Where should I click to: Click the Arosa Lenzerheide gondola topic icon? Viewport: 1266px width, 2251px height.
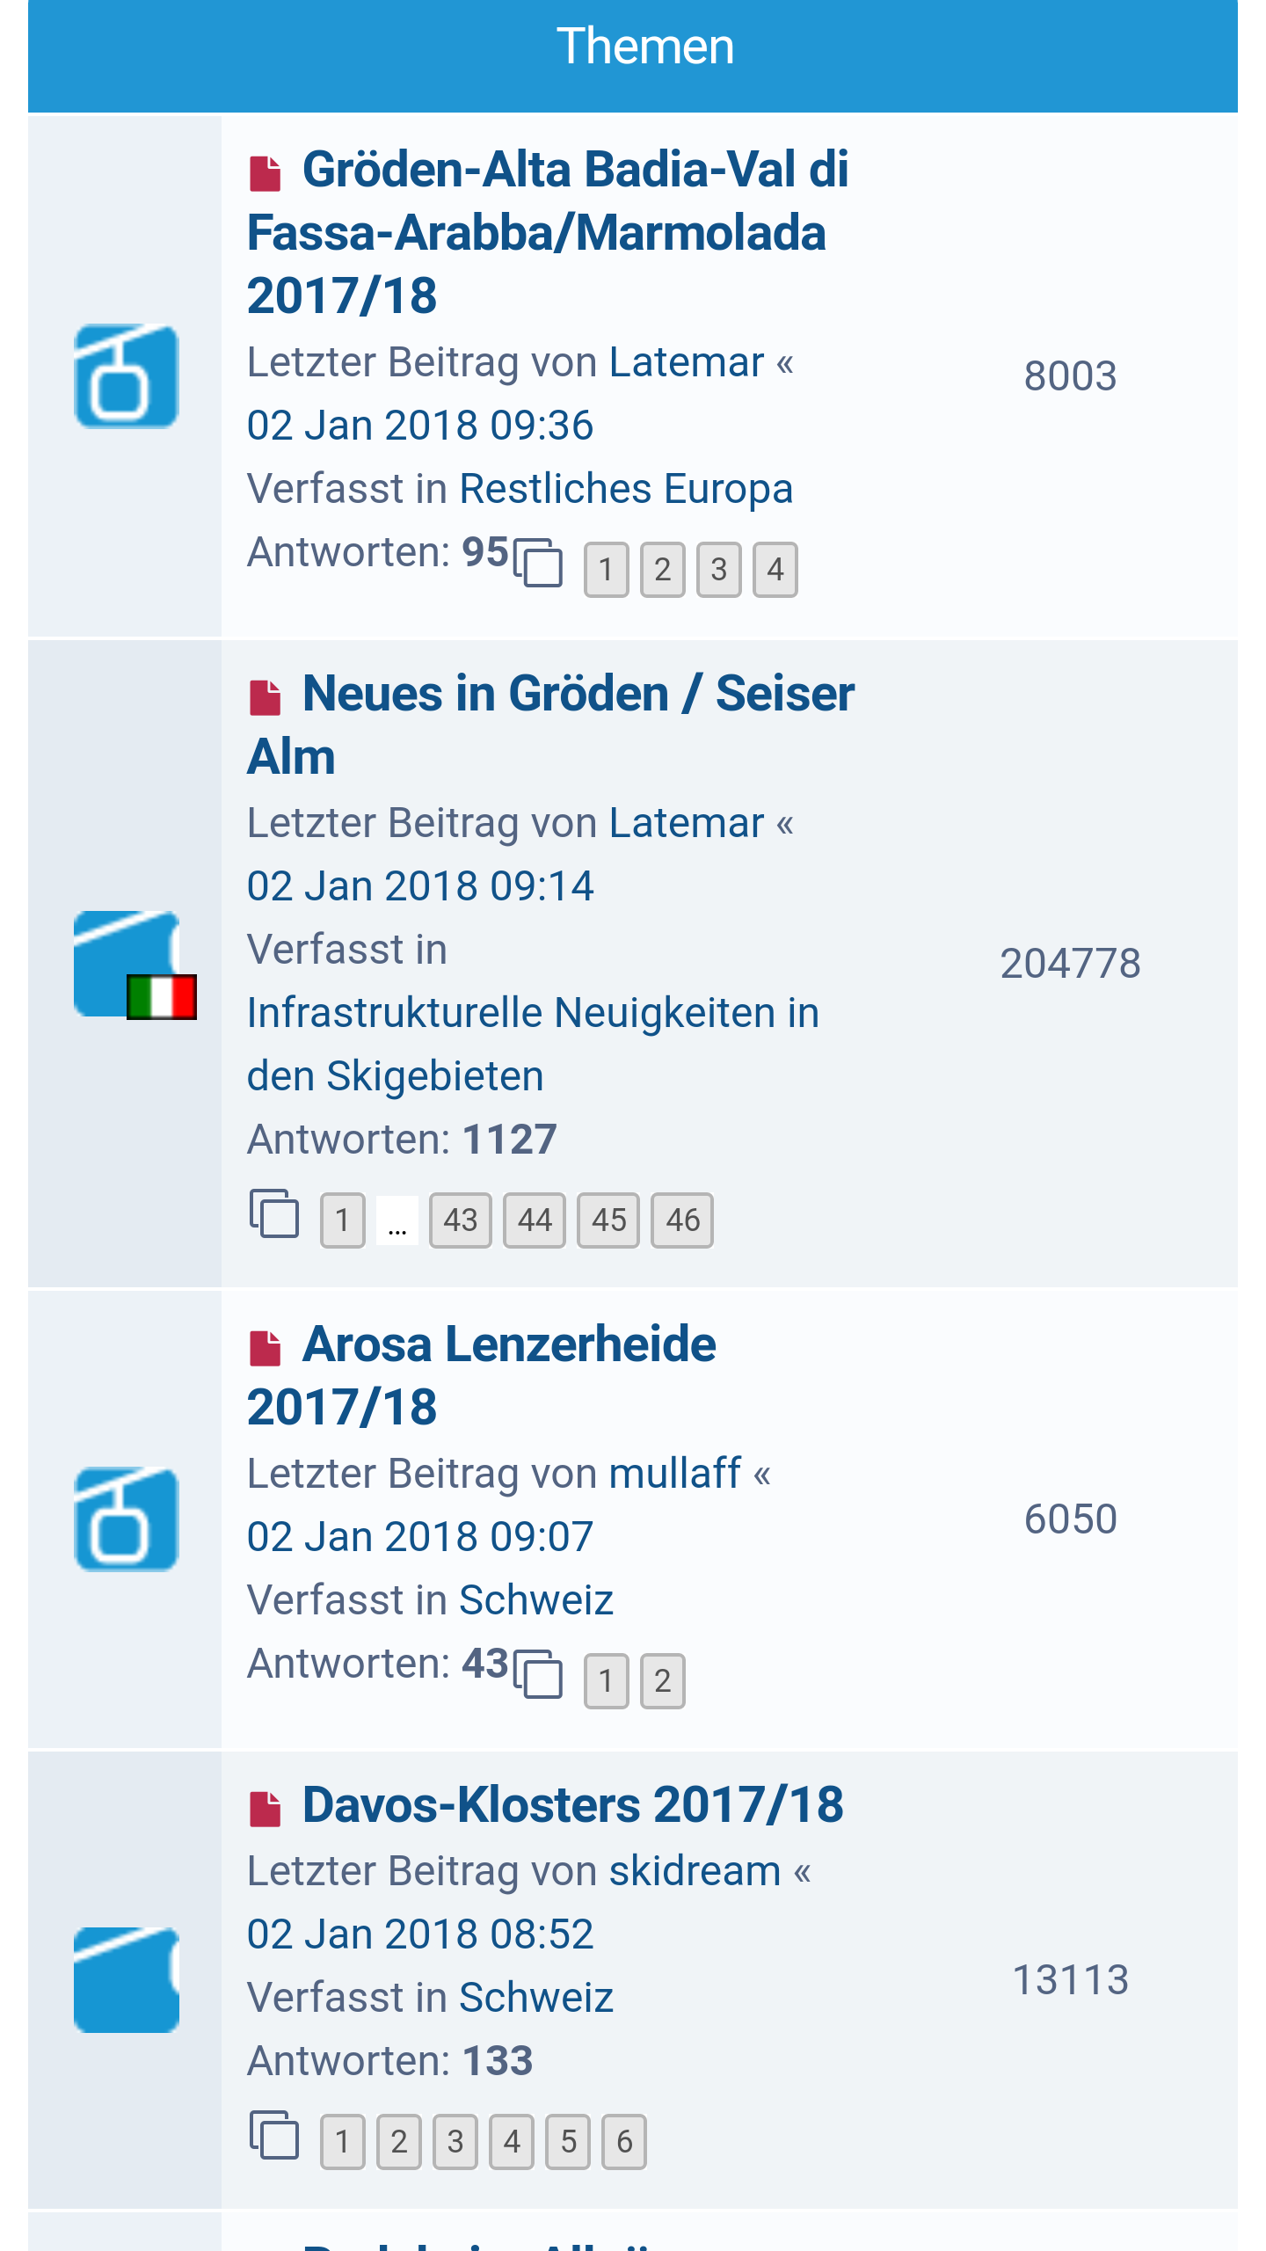126,1519
